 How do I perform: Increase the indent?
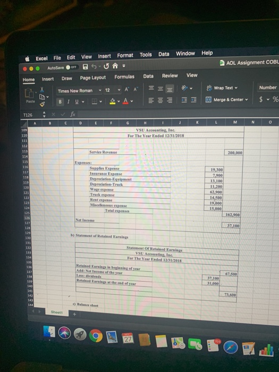point(193,100)
